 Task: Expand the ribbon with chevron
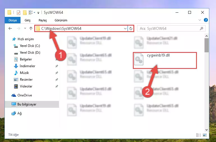[x=200, y=20]
